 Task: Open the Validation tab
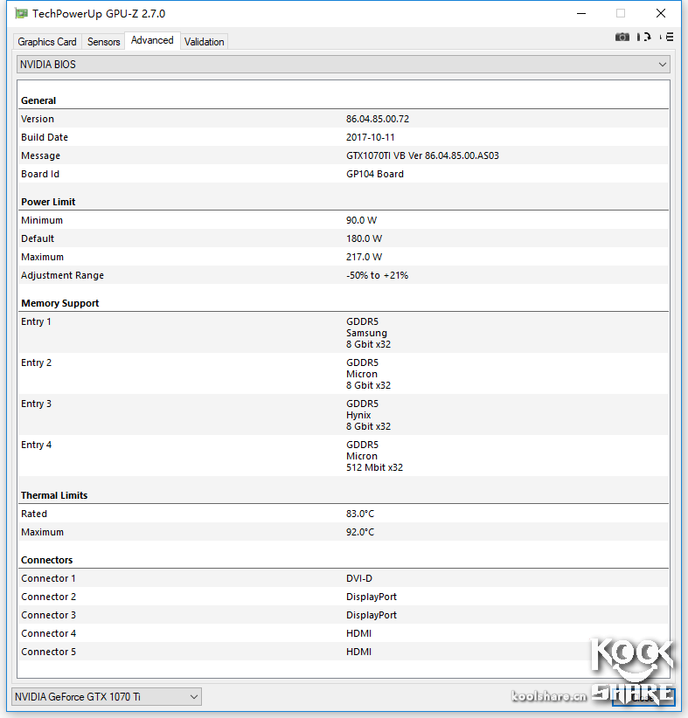pos(204,42)
